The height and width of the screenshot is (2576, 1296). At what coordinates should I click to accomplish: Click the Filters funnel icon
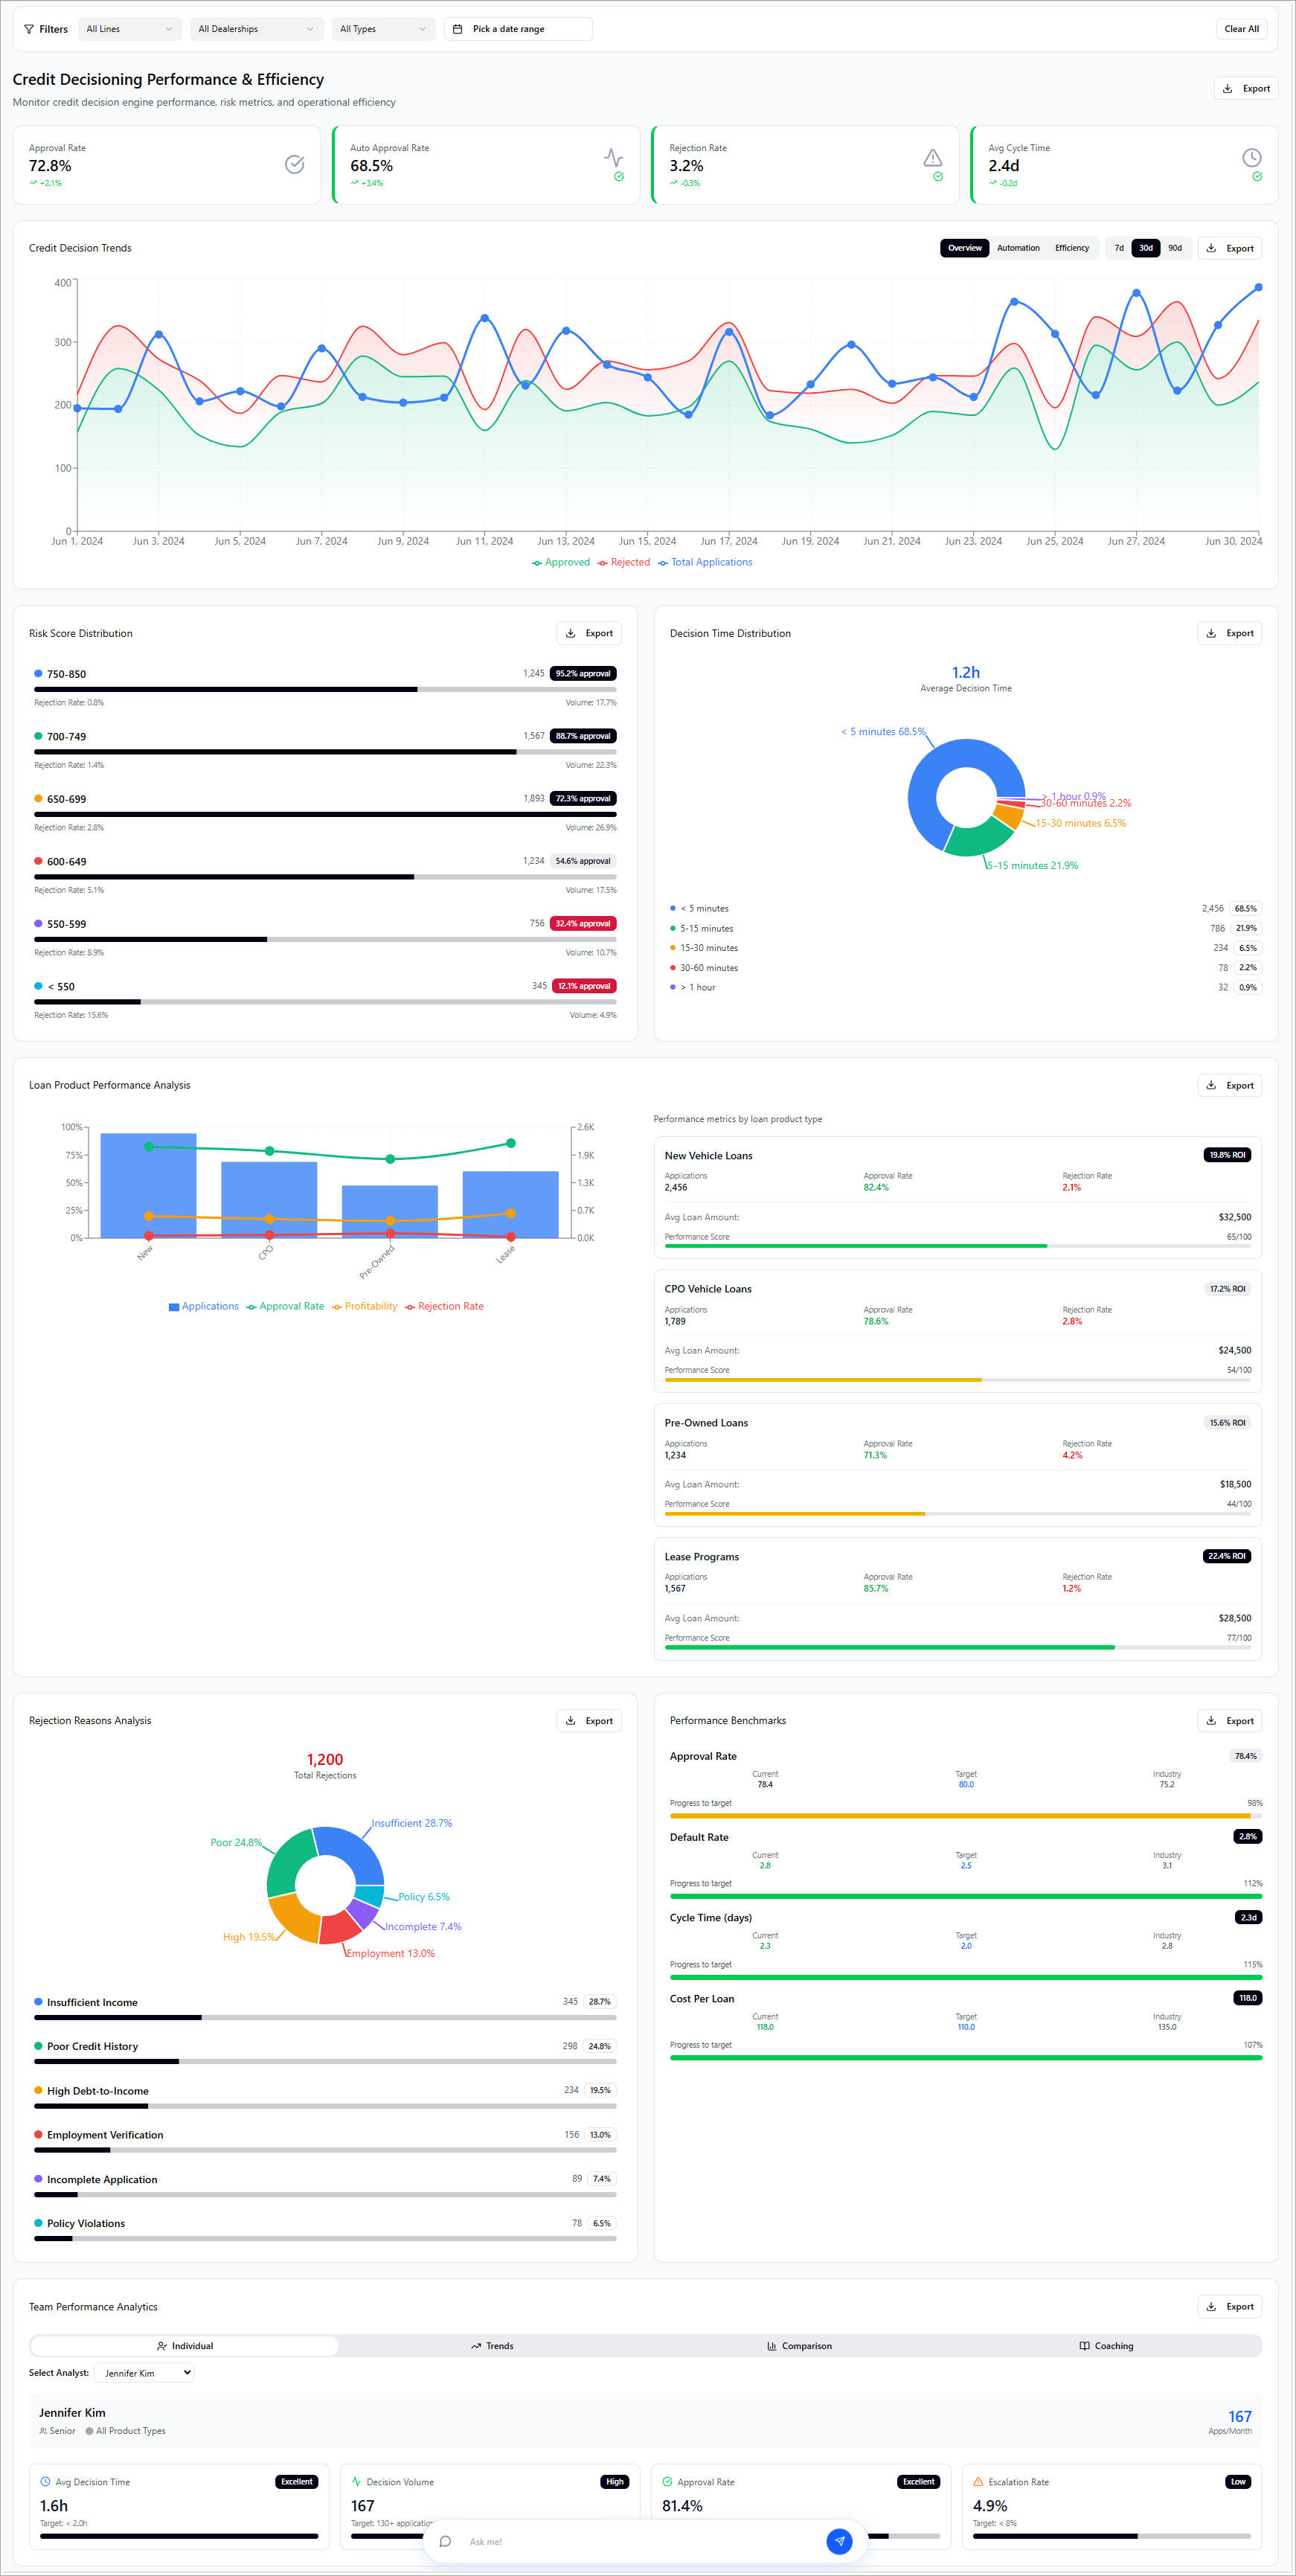pyautogui.click(x=29, y=29)
